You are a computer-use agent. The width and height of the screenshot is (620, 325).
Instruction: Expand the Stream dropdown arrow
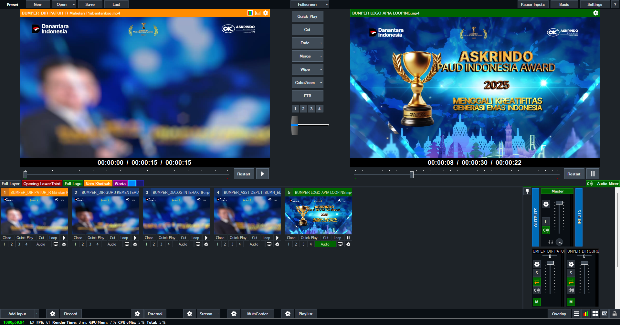[x=218, y=314]
